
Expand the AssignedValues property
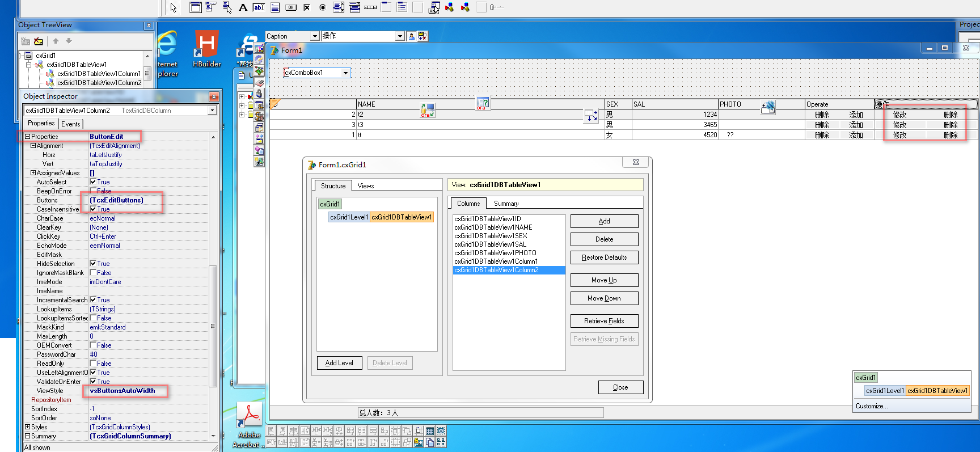[33, 173]
